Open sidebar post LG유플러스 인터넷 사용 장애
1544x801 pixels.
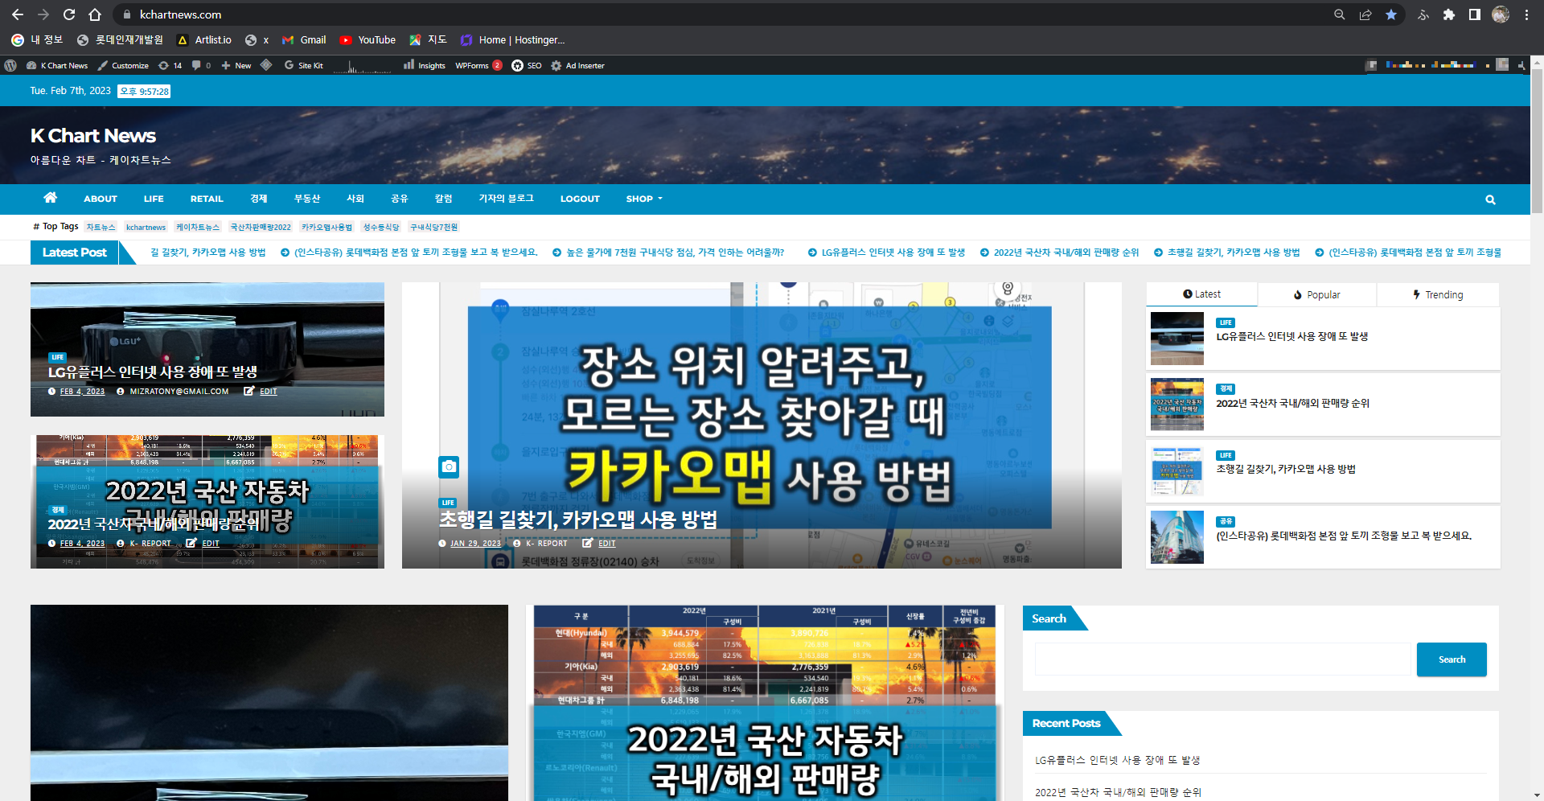[x=1291, y=337]
